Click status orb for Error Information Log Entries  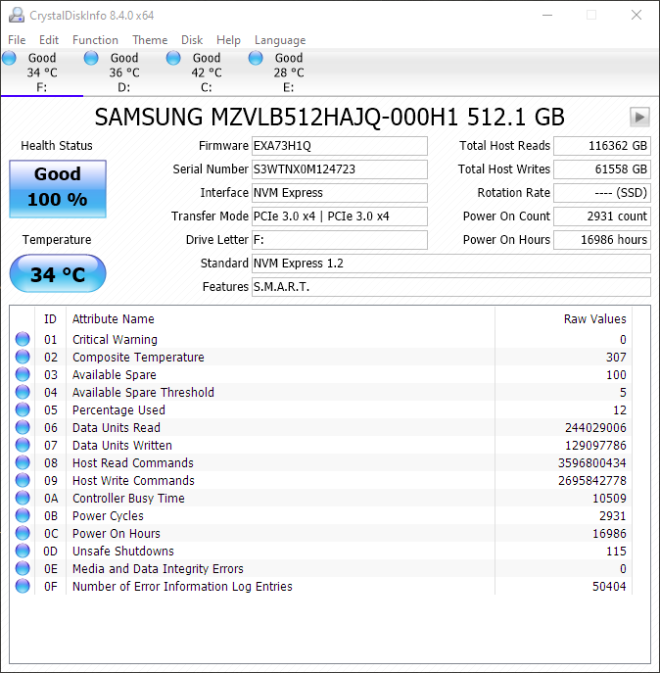click(23, 586)
